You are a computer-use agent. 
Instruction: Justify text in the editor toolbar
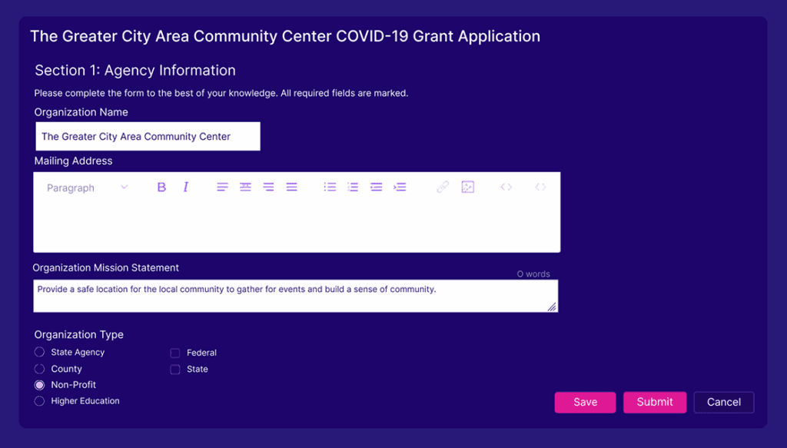click(292, 187)
